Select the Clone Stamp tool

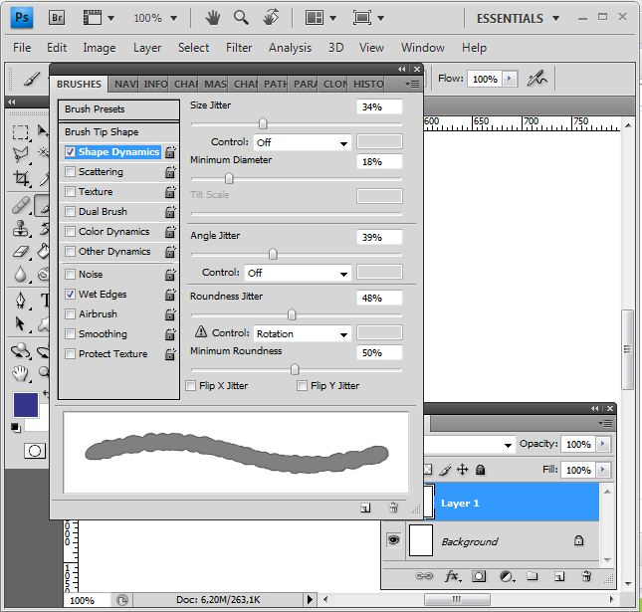click(20, 229)
